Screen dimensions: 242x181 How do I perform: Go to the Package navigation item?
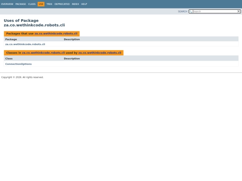(x=21, y=4)
